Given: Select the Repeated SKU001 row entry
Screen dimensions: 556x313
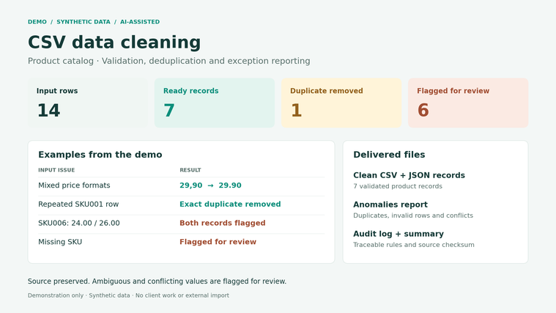Looking at the screenshot, I should tap(181, 205).
